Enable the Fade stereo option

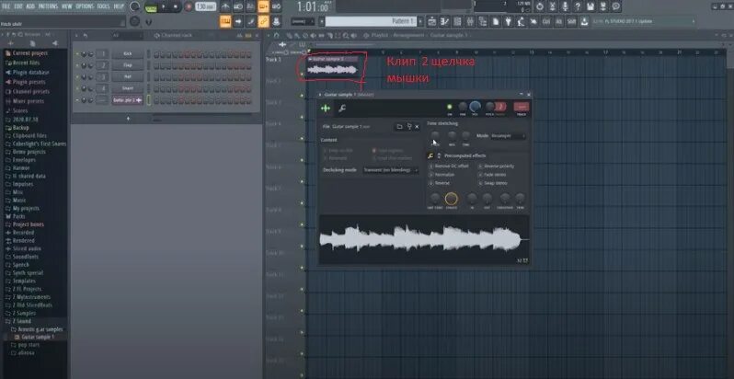[480, 175]
